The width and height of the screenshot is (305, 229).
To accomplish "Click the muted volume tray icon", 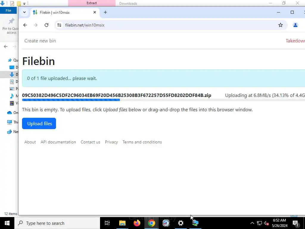I will pyautogui.click(x=266, y=223).
